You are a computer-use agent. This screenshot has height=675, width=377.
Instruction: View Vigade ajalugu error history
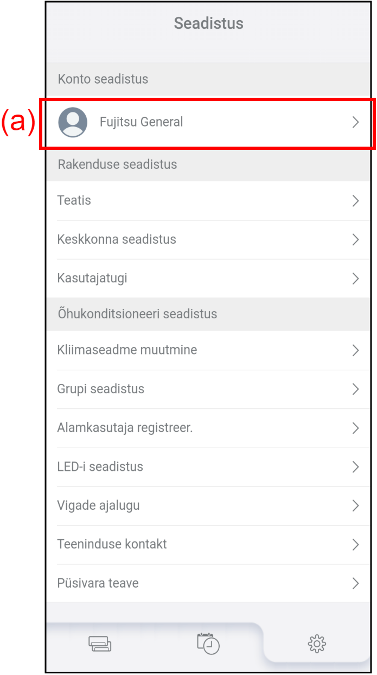[208, 506]
